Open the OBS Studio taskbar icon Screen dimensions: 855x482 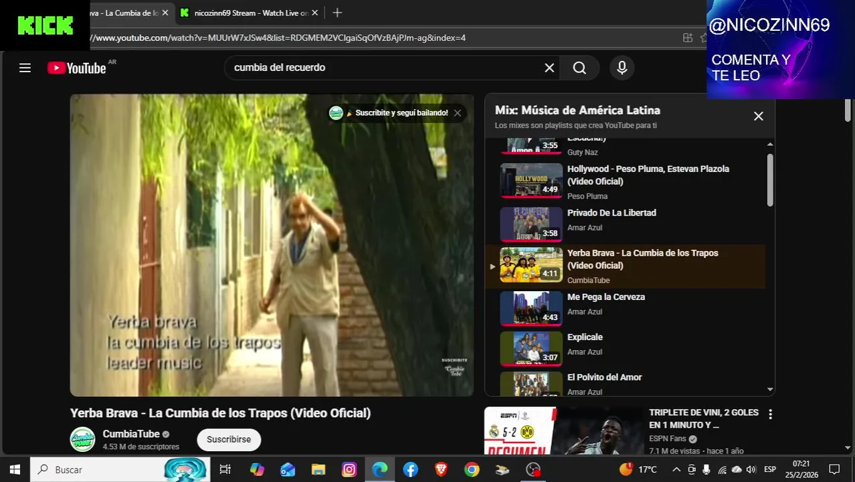click(x=533, y=469)
